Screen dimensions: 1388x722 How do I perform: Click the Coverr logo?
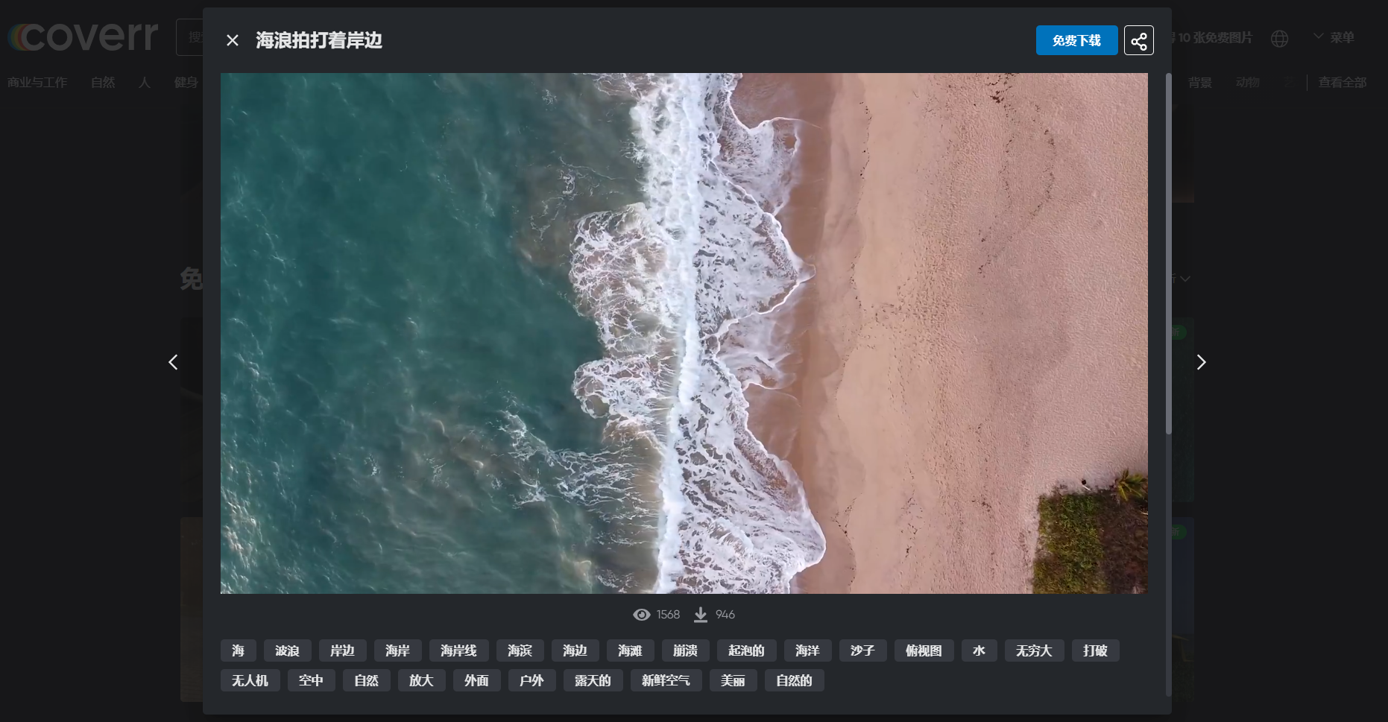[83, 36]
